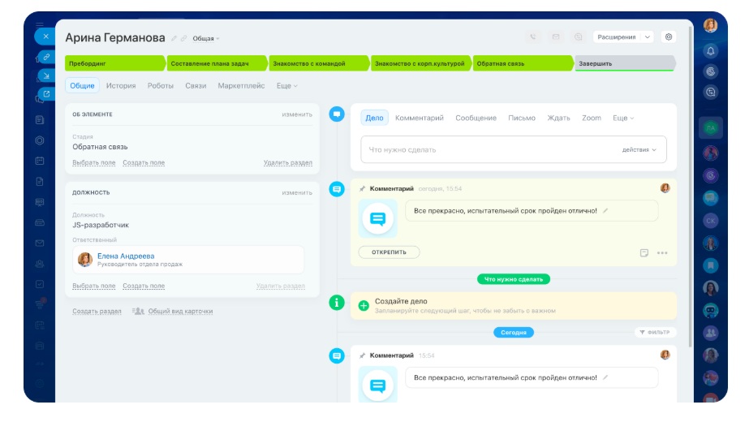Switch to the История tab
749x422 pixels.
coord(121,85)
